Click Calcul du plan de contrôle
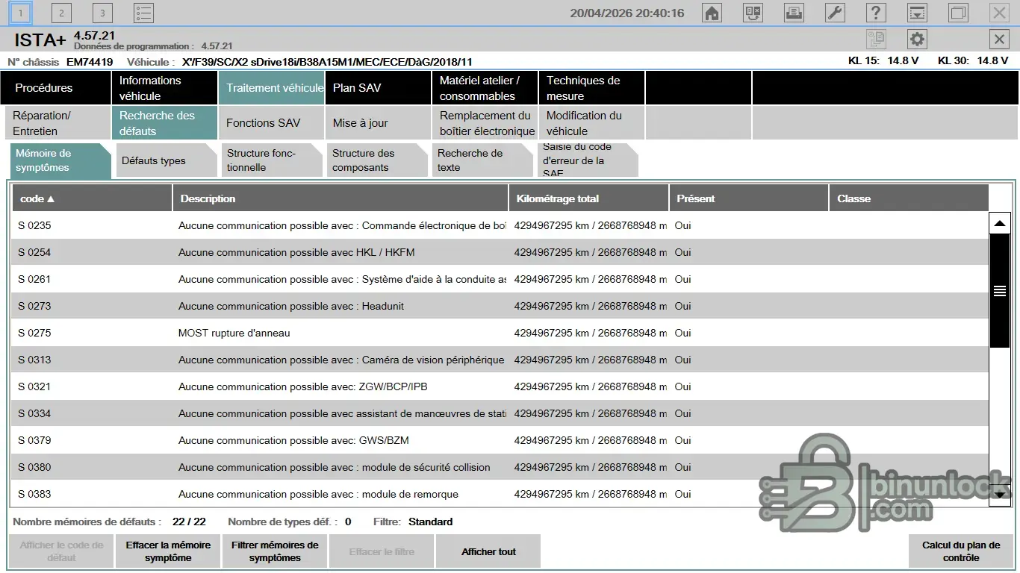 [960, 551]
